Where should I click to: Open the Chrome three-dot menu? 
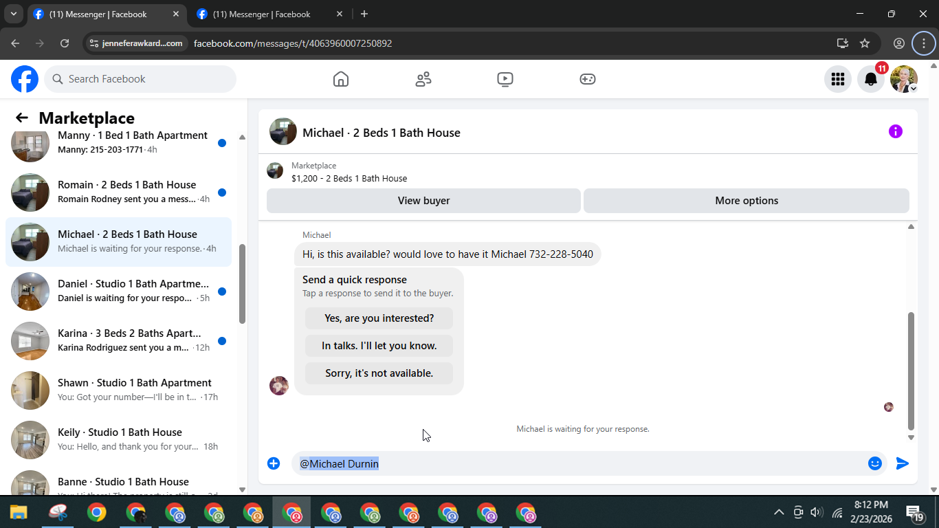pos(923,43)
